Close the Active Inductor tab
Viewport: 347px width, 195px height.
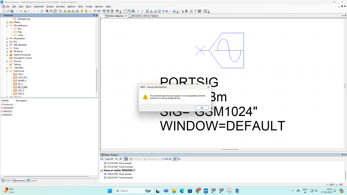[x=126, y=16]
